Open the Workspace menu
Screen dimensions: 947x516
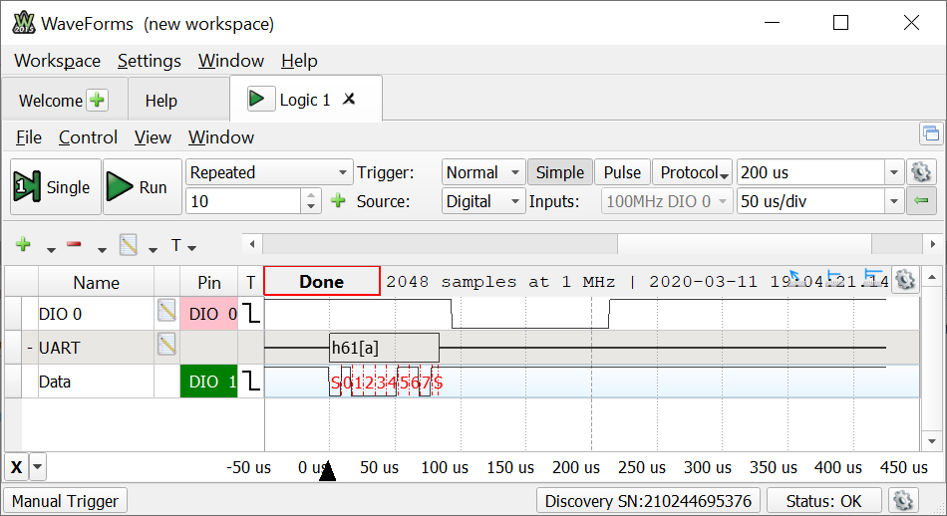click(x=58, y=61)
